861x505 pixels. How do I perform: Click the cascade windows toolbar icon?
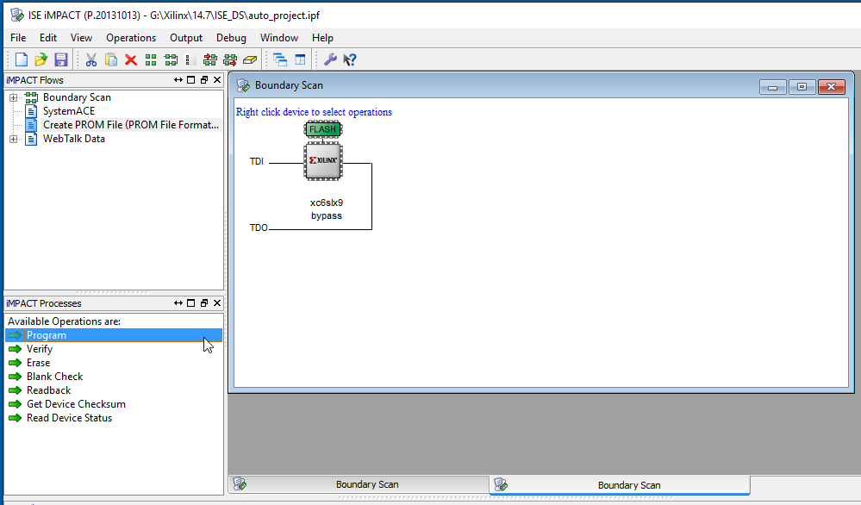coord(280,59)
